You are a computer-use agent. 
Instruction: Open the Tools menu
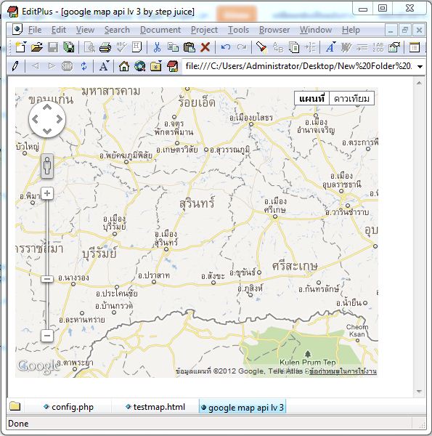tap(238, 30)
